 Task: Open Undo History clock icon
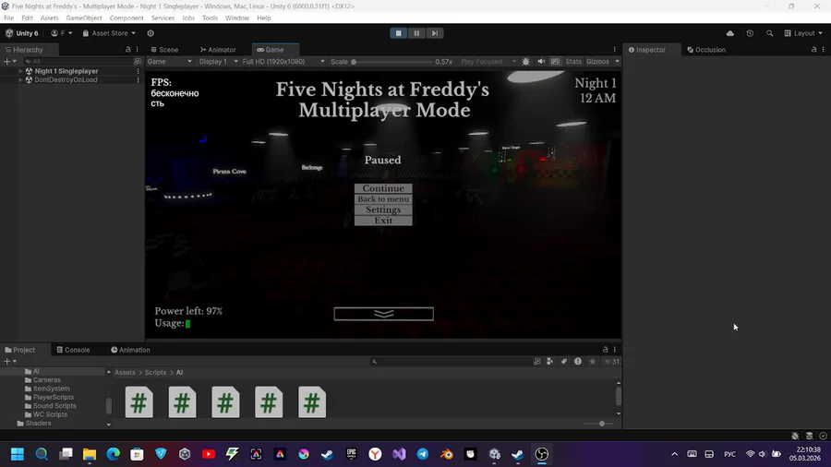tap(750, 33)
